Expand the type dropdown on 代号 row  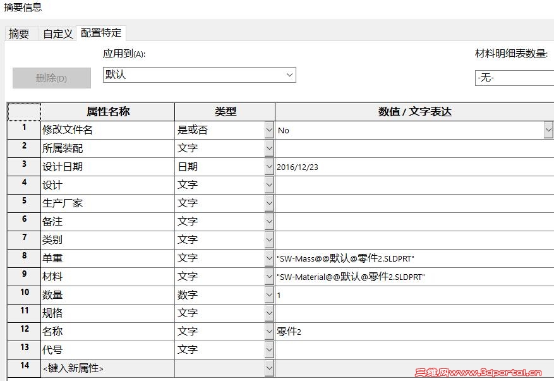tap(268, 349)
